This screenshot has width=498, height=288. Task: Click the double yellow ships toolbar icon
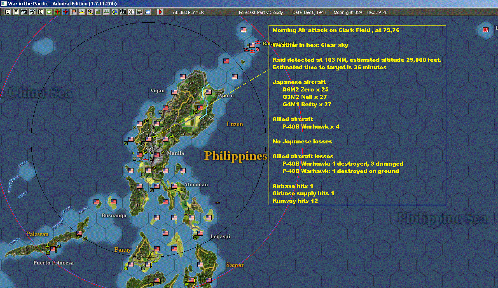[90, 12]
